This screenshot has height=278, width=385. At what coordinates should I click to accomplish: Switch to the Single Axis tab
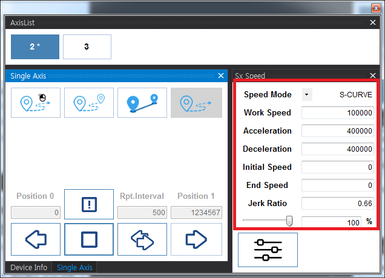coord(74,268)
